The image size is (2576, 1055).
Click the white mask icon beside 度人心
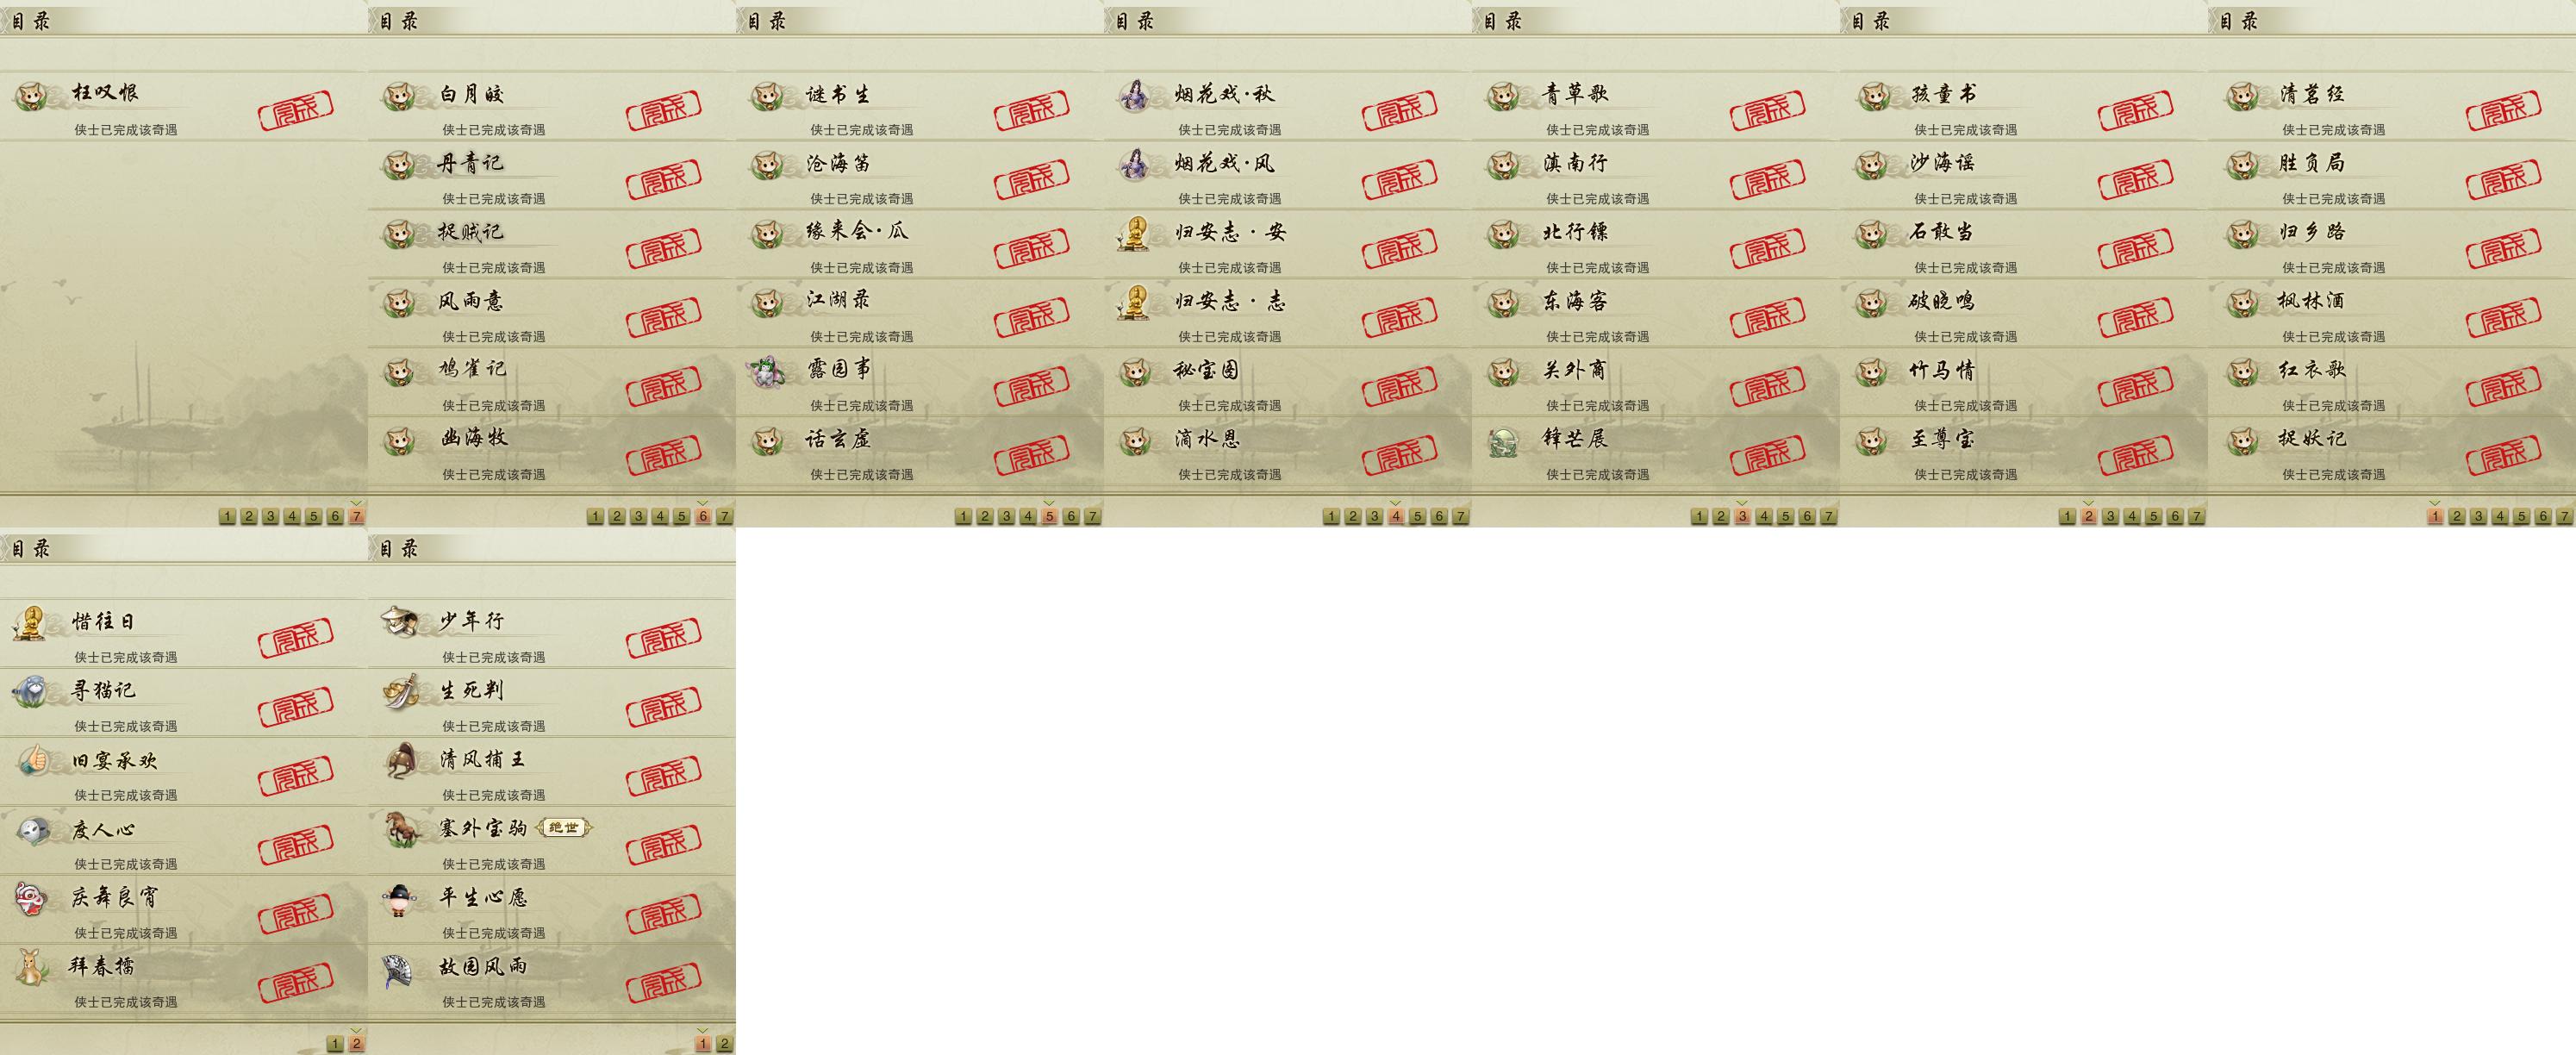[x=32, y=830]
